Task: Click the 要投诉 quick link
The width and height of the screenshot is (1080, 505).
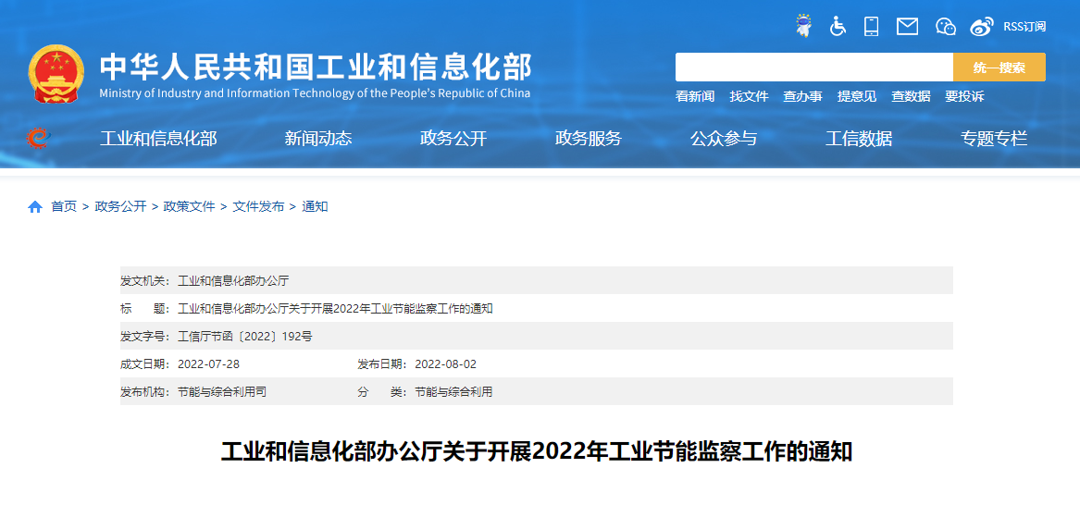Action: click(964, 96)
